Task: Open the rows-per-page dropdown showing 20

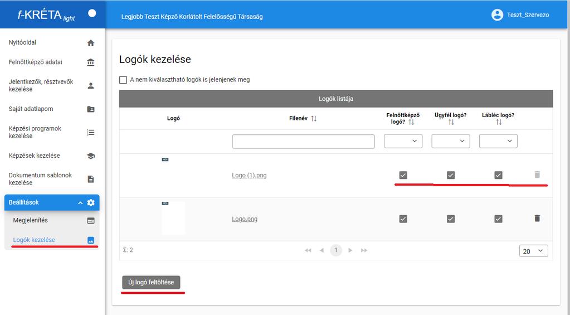Action: [x=533, y=251]
